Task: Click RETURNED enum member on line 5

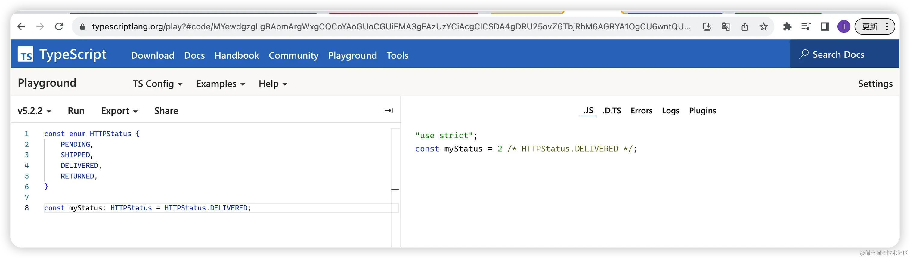Action: coord(77,176)
